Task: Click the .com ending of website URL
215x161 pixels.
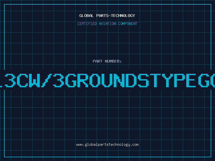Action: pyautogui.click(x=134, y=144)
